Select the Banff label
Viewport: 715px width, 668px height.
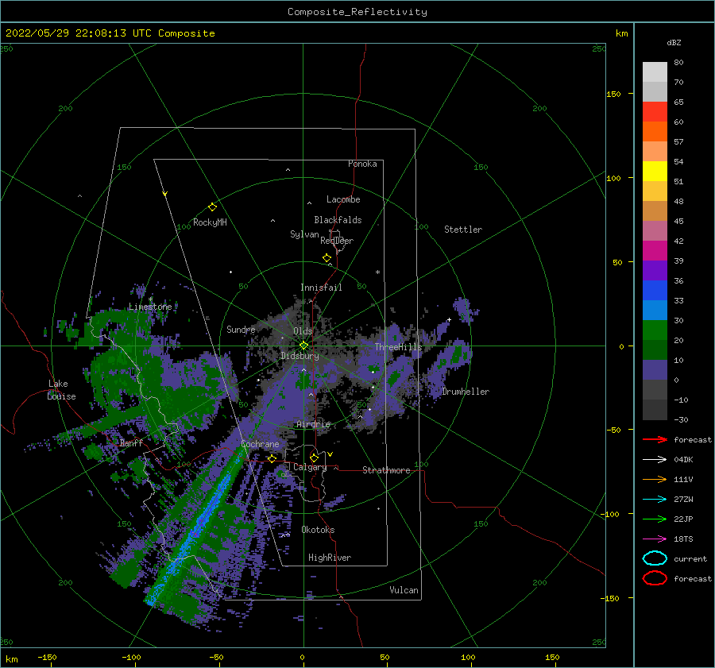[x=131, y=442]
